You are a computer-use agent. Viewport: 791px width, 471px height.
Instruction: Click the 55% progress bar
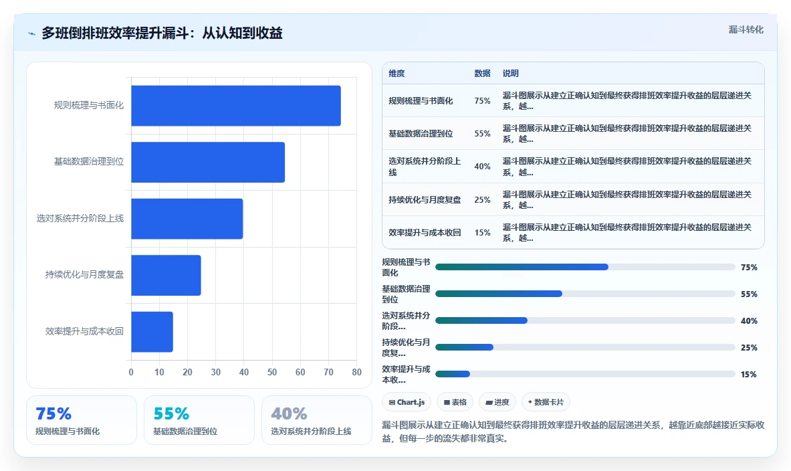pos(585,294)
